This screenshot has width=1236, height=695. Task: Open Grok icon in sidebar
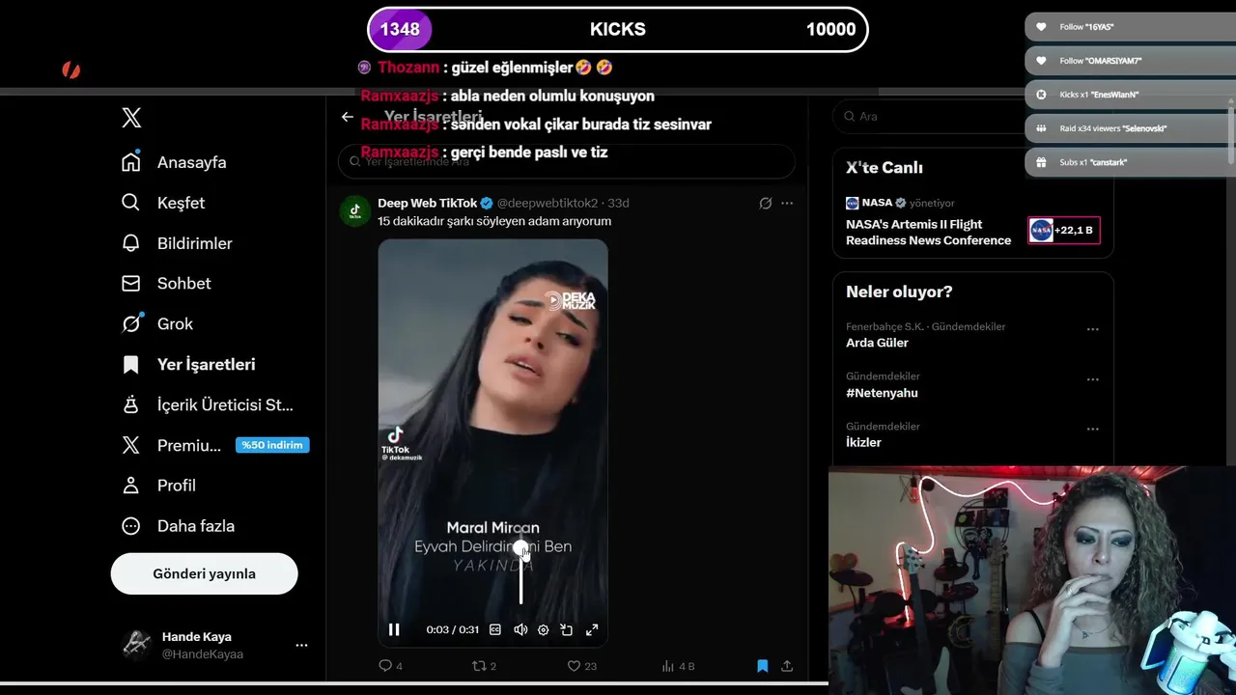[x=131, y=324]
